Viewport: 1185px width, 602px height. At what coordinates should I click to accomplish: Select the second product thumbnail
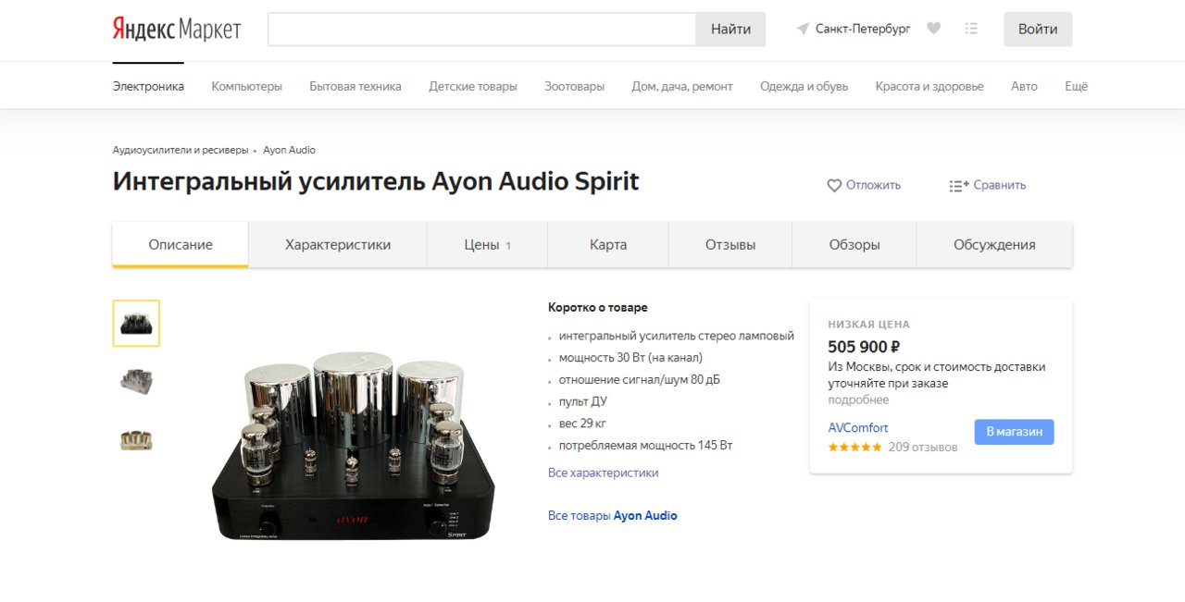[136, 381]
